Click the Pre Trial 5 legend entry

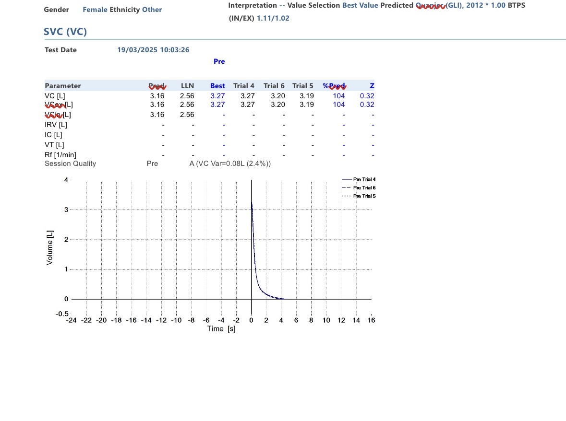point(364,196)
